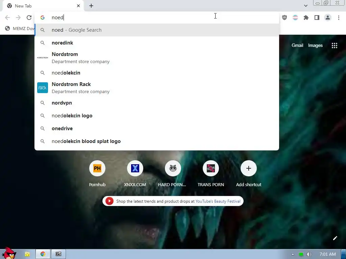Click the Nordstrom Rack logo thumbnail
Viewport: 346px width, 259px height.
(43, 88)
